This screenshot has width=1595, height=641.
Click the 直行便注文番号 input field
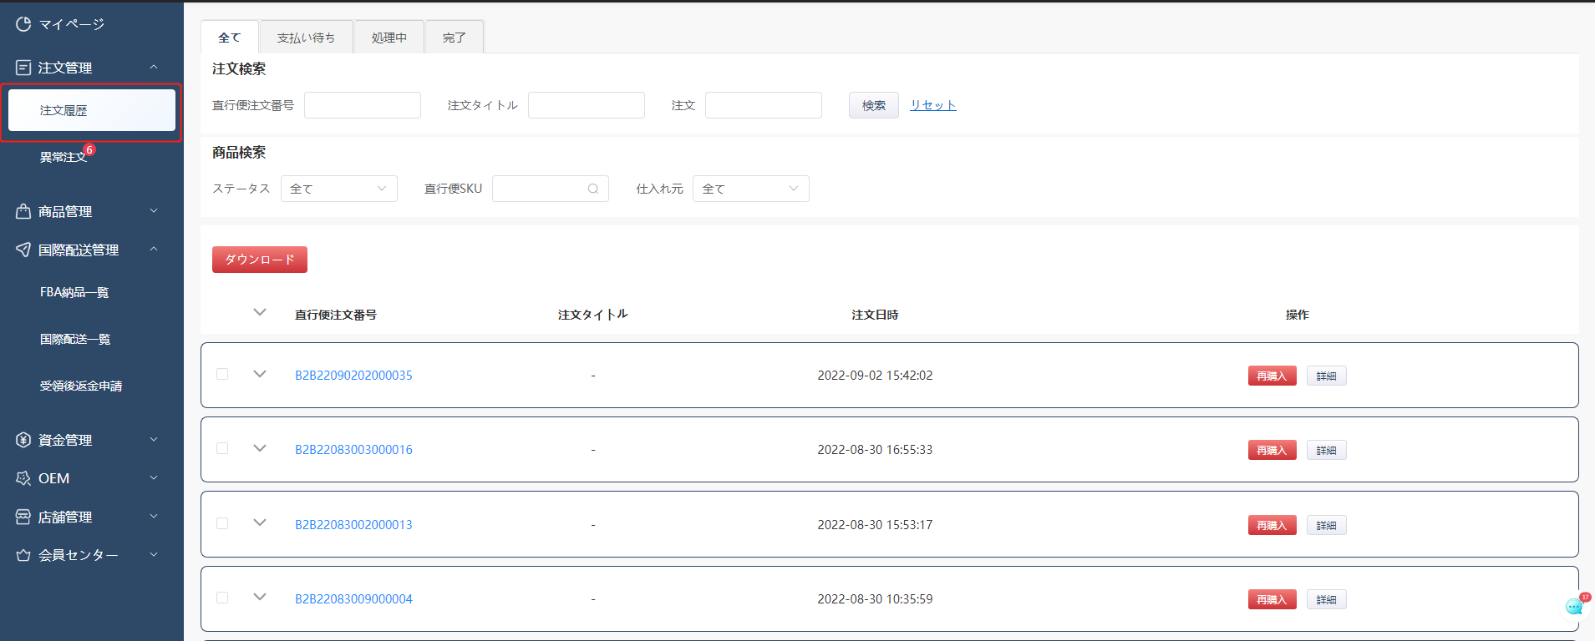362,105
